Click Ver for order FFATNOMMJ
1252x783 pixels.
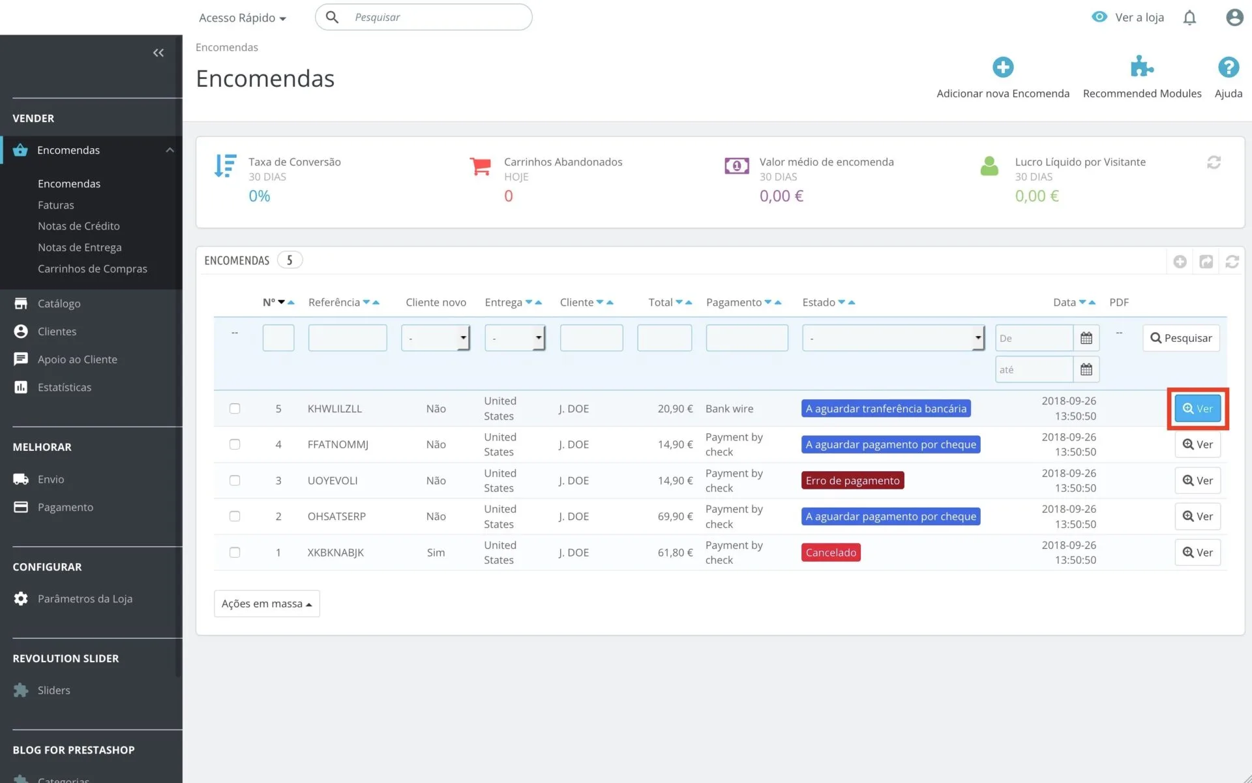click(1197, 444)
